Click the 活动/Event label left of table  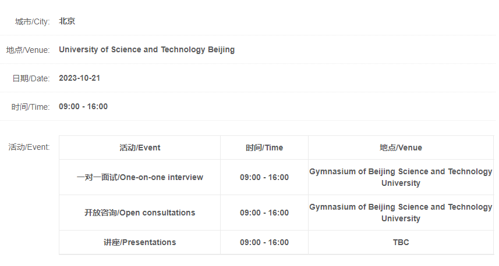[29, 147]
